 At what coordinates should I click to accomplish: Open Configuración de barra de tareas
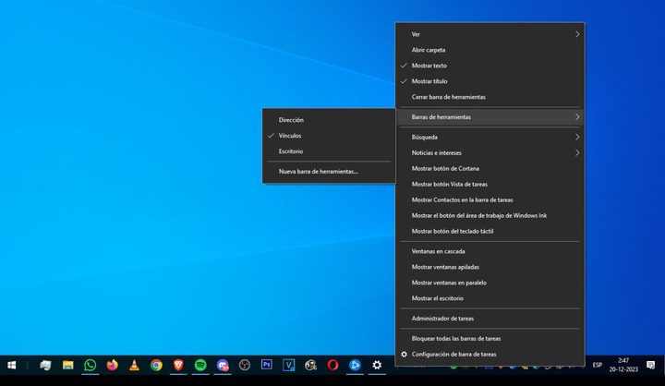tap(453, 355)
